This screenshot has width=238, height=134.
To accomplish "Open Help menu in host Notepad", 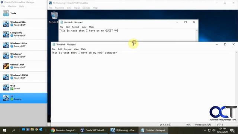I will [83, 49].
